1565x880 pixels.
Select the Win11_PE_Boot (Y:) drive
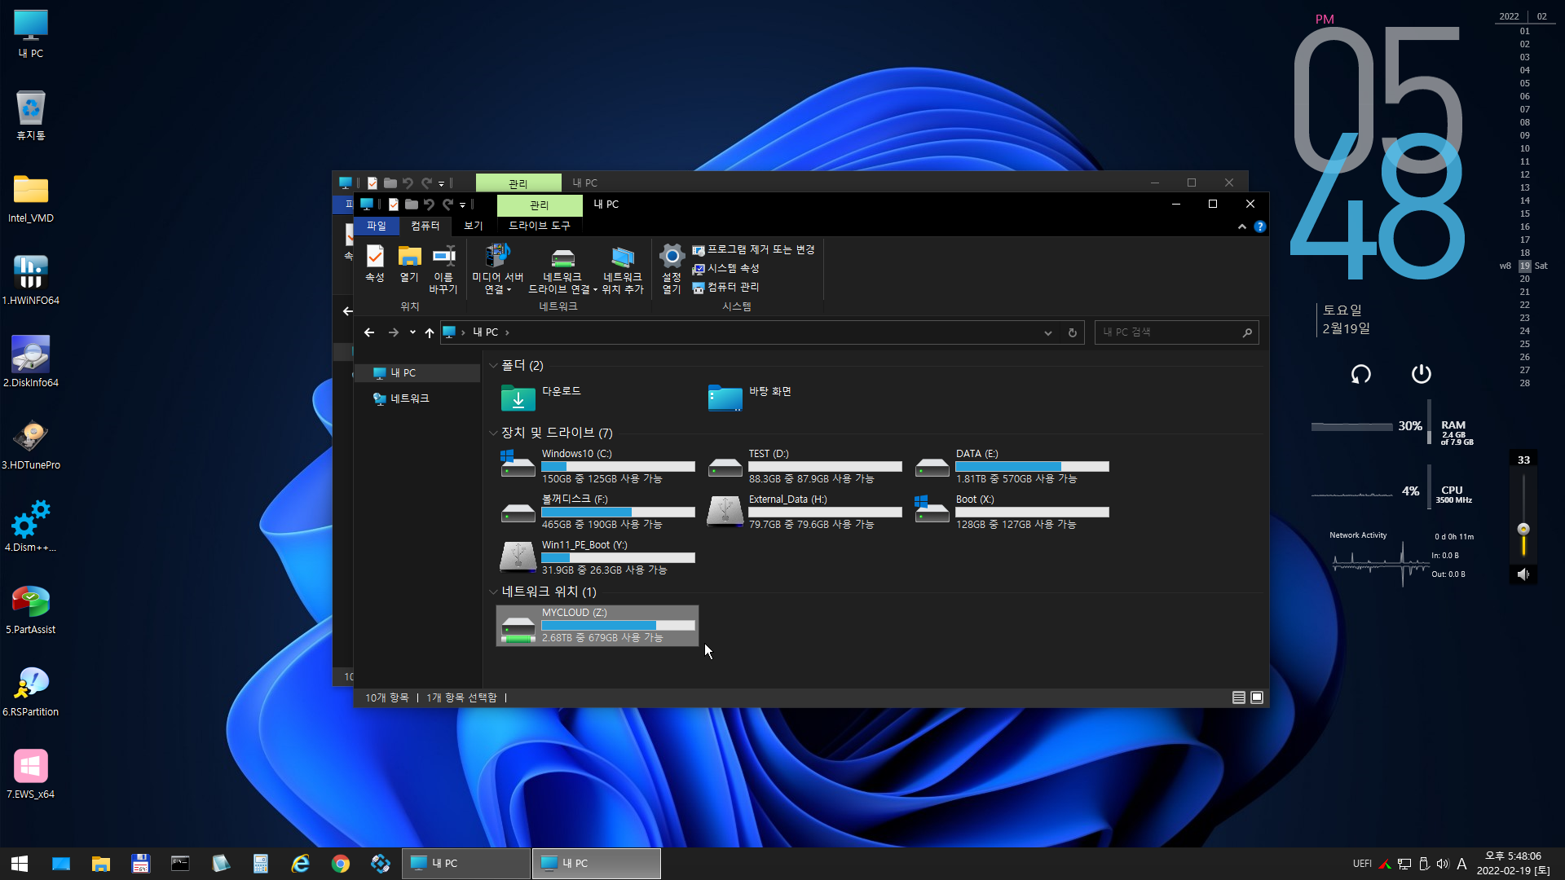(597, 557)
